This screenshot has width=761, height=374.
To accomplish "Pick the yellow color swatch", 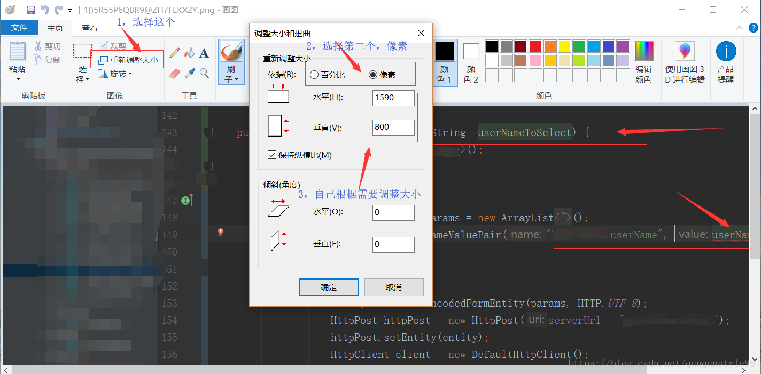I will tap(564, 46).
